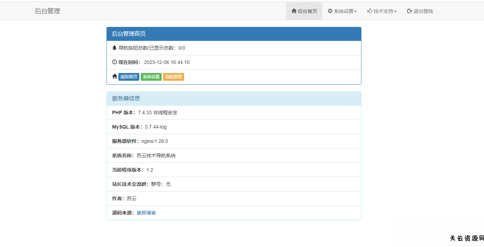484x247 pixels.
Task: Click the logout icon beside 退出登陆
Action: coord(410,11)
